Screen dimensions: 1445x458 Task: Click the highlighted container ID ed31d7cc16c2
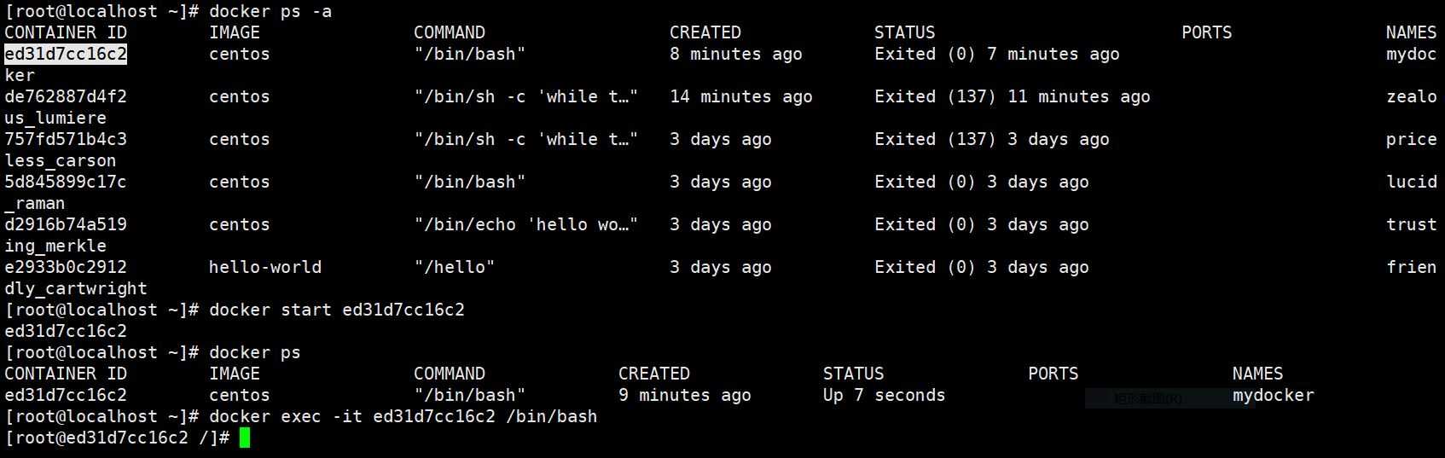(x=66, y=54)
